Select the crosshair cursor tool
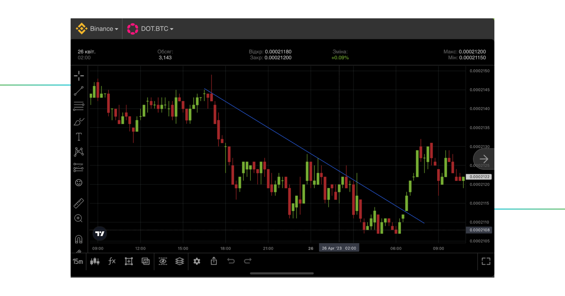Viewport: 565px width, 296px height. click(79, 76)
